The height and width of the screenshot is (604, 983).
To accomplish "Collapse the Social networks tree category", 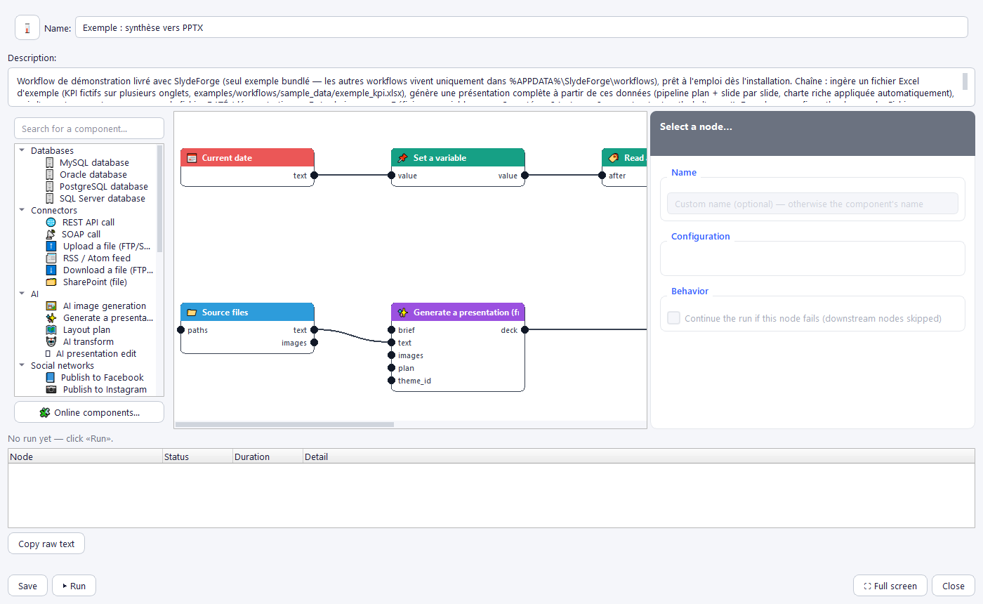I will [x=22, y=365].
